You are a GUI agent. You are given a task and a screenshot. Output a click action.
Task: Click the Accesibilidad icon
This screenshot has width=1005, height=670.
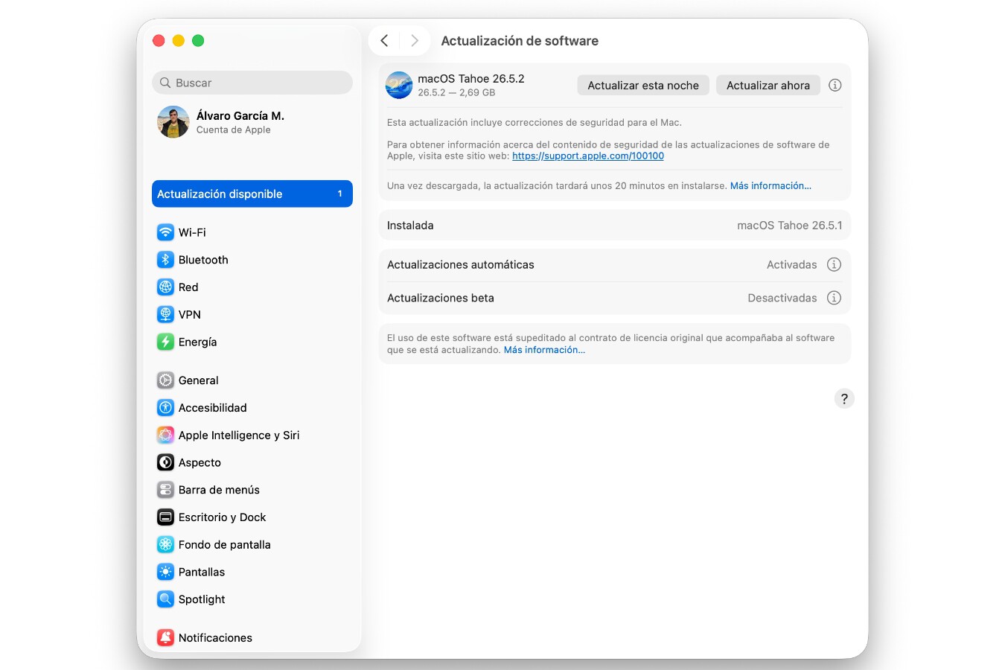pyautogui.click(x=165, y=408)
